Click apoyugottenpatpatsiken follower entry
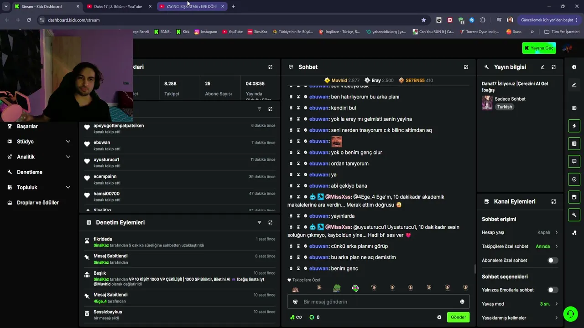The image size is (584, 328). click(x=180, y=128)
